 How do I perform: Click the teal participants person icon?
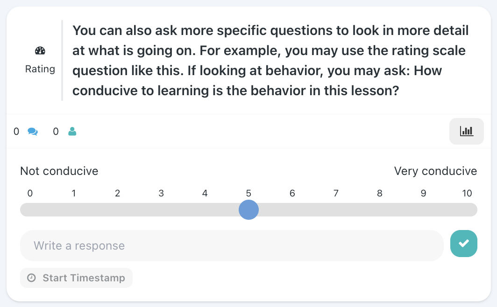[x=72, y=132]
